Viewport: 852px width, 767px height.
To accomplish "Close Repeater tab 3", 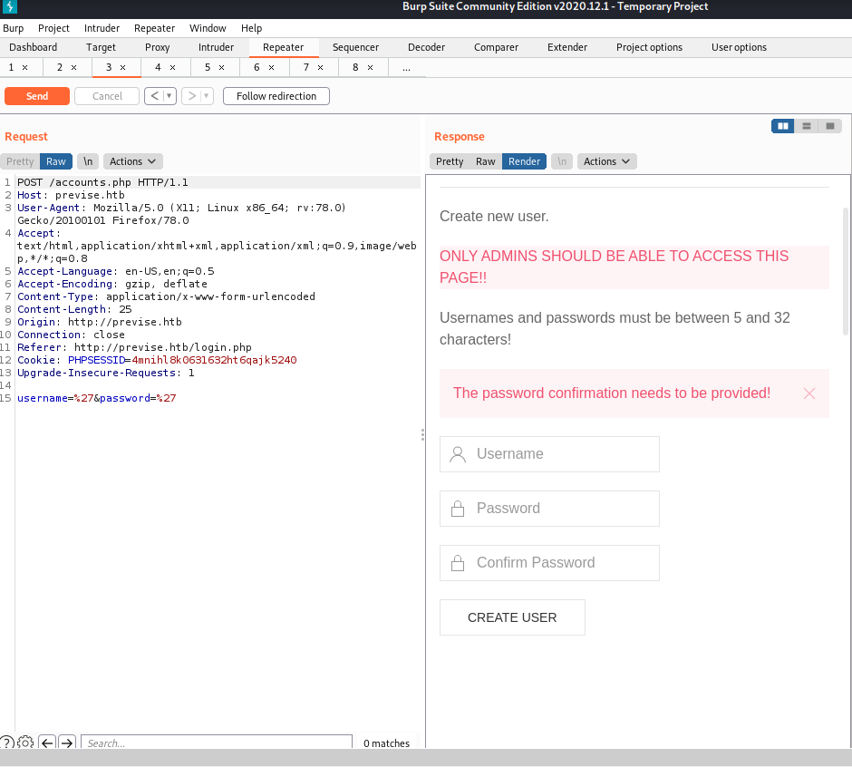I will click(123, 68).
